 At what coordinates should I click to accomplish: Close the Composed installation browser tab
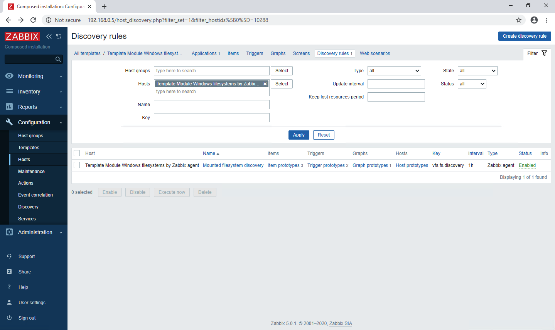pyautogui.click(x=89, y=7)
